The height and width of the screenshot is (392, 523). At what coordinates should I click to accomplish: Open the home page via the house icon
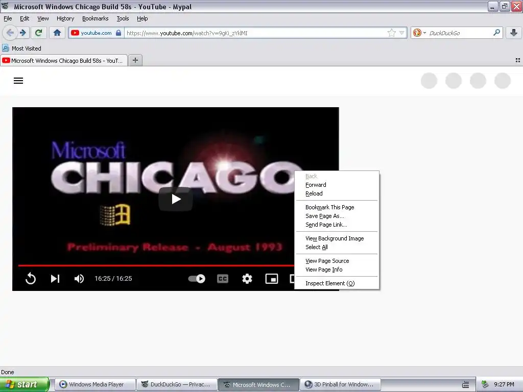(x=57, y=33)
